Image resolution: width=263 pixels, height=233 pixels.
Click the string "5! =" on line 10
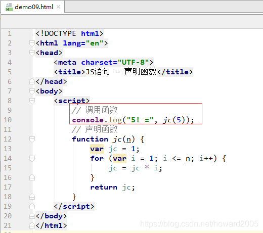(x=140, y=120)
